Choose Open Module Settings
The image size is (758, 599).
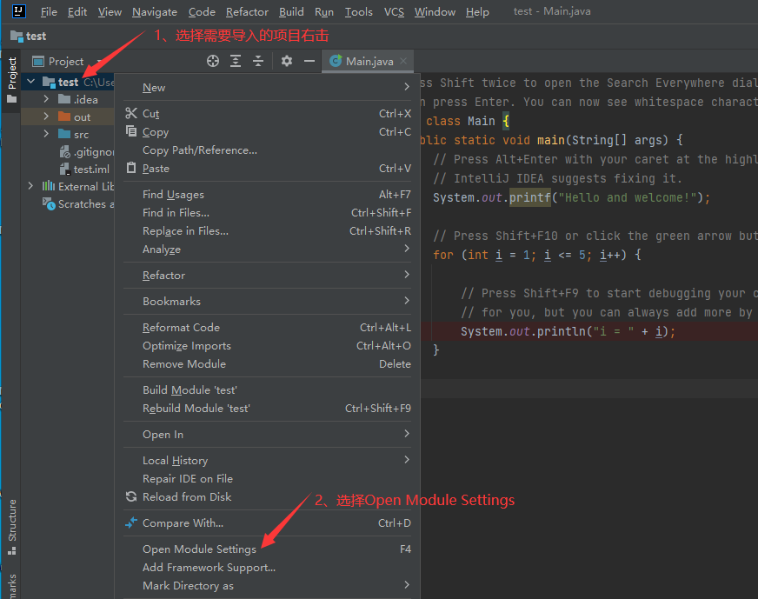[268, 549]
